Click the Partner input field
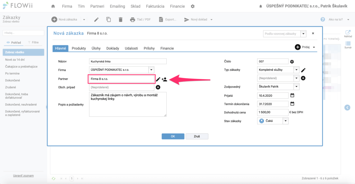The height and width of the screenshot is (184, 355). click(x=122, y=79)
